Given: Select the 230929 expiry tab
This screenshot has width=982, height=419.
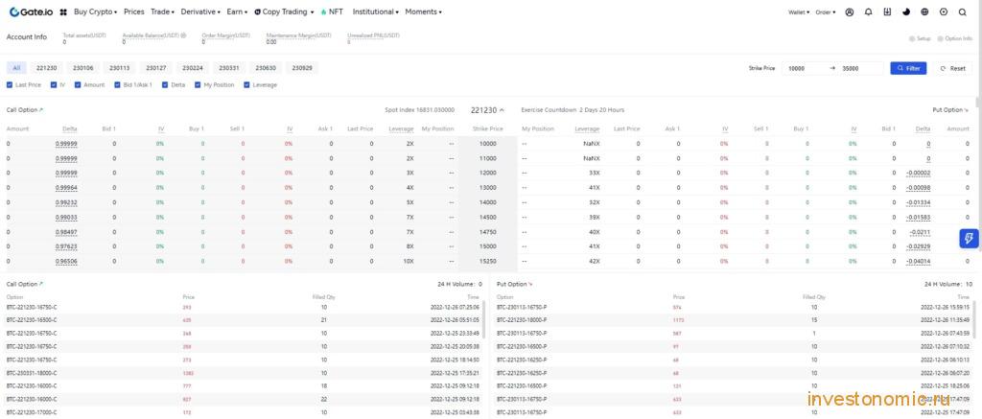Looking at the screenshot, I should [302, 68].
